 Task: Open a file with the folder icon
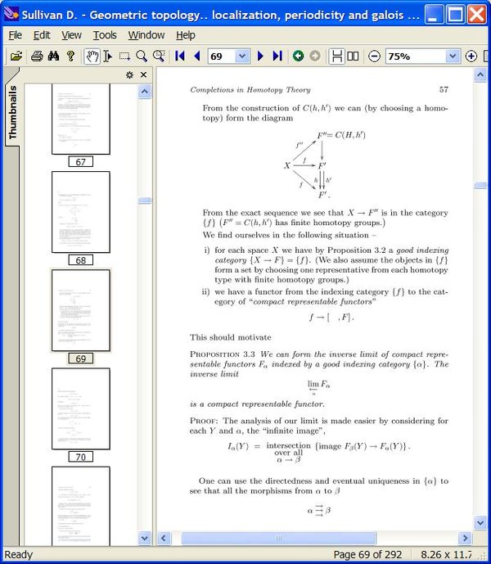(x=16, y=56)
